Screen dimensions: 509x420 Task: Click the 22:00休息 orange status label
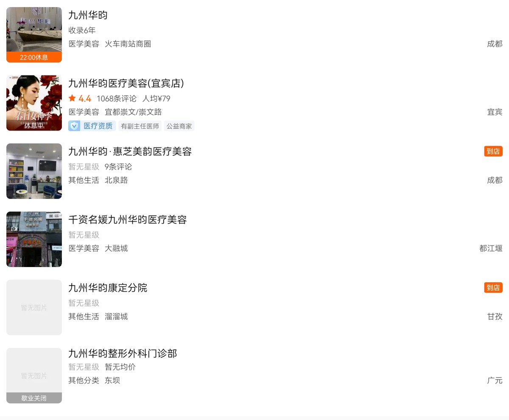[x=34, y=57]
